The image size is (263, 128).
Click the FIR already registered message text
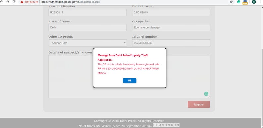click(x=129, y=69)
